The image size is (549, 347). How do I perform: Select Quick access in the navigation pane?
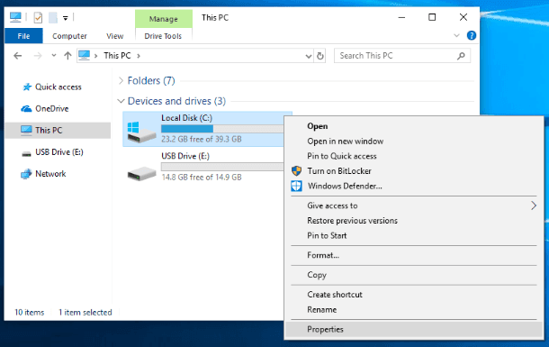point(58,87)
